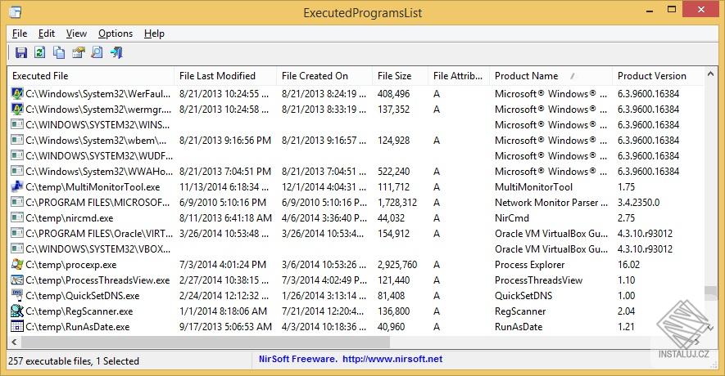Image resolution: width=725 pixels, height=376 pixels.
Task: Click the MultiMonitorTool product name cell
Action: click(x=533, y=187)
